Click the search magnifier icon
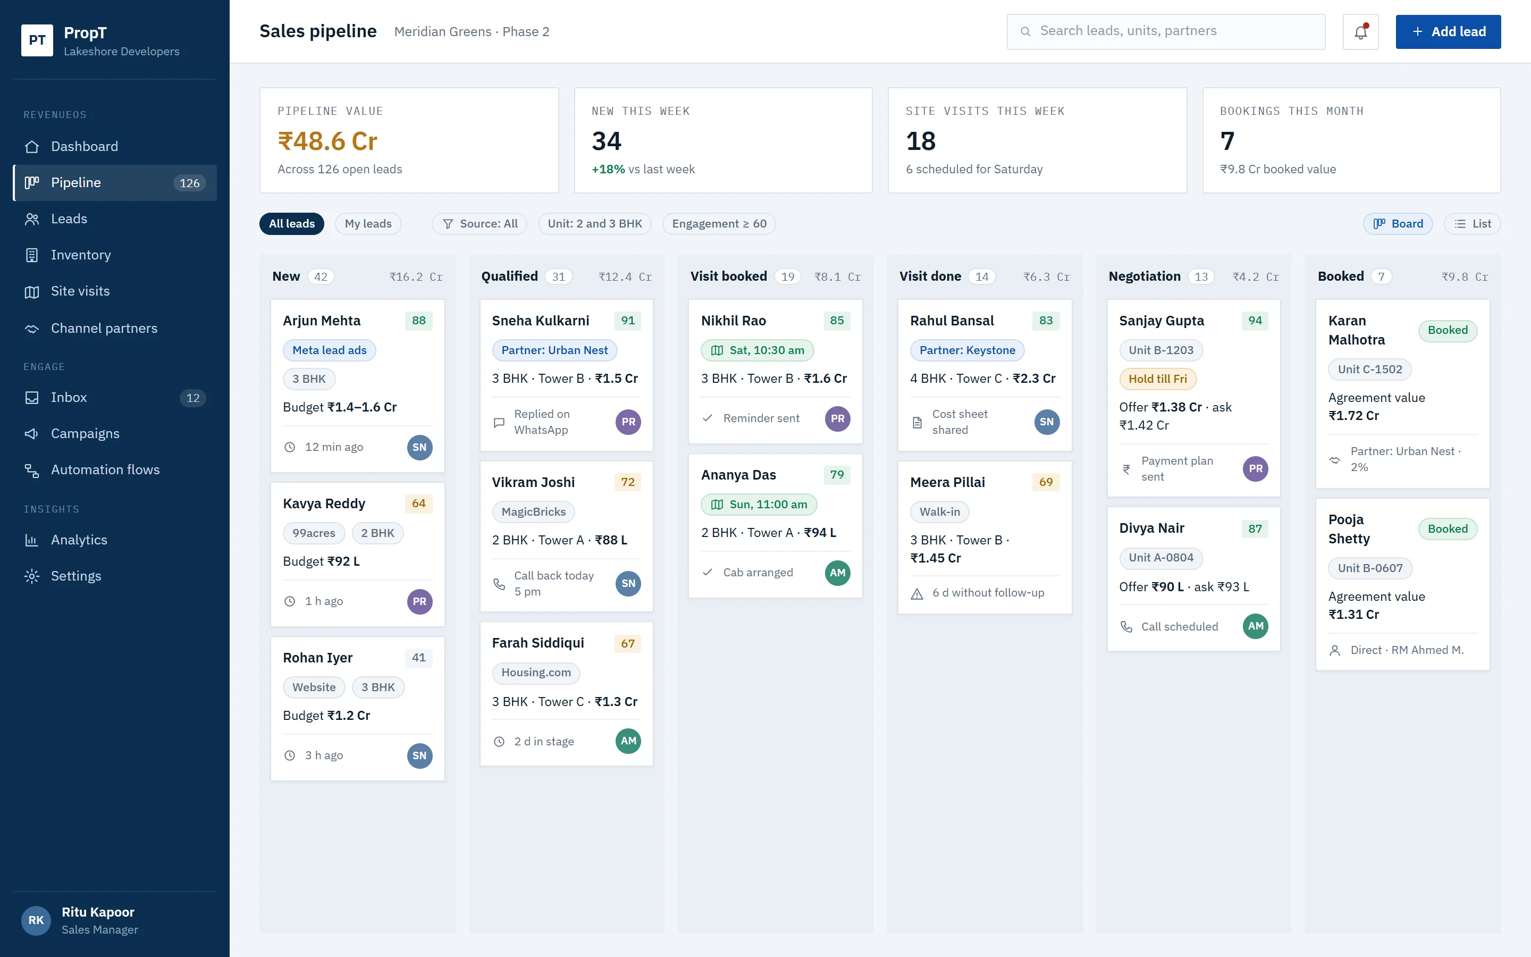Screen dimensions: 1531x957 [x=1025, y=31]
